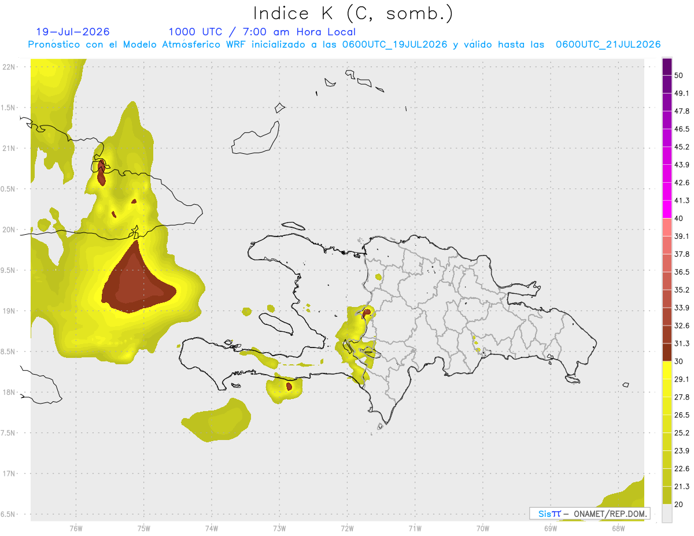The image size is (694, 536).
Task: Click the "74W" longitude axis label
Action: (x=211, y=528)
